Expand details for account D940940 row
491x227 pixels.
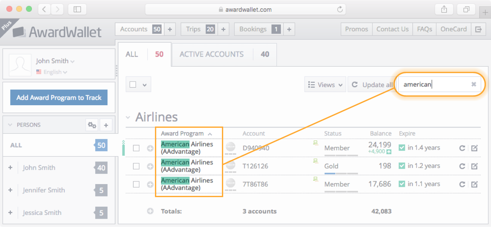pos(150,148)
